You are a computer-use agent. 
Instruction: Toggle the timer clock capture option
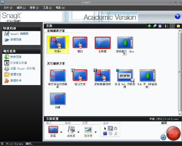tap(116, 129)
